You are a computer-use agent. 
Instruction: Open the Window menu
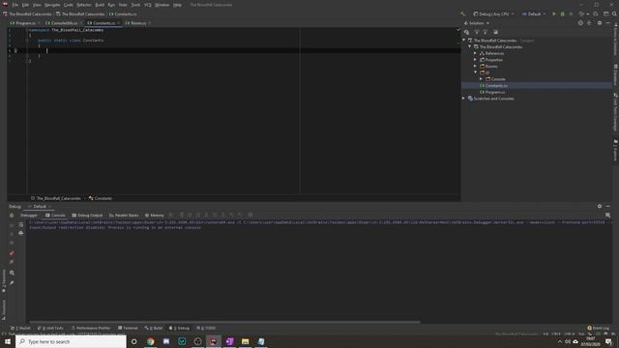pyautogui.click(x=162, y=5)
